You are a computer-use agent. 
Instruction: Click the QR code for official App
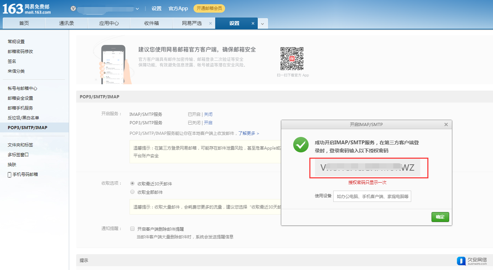point(292,59)
